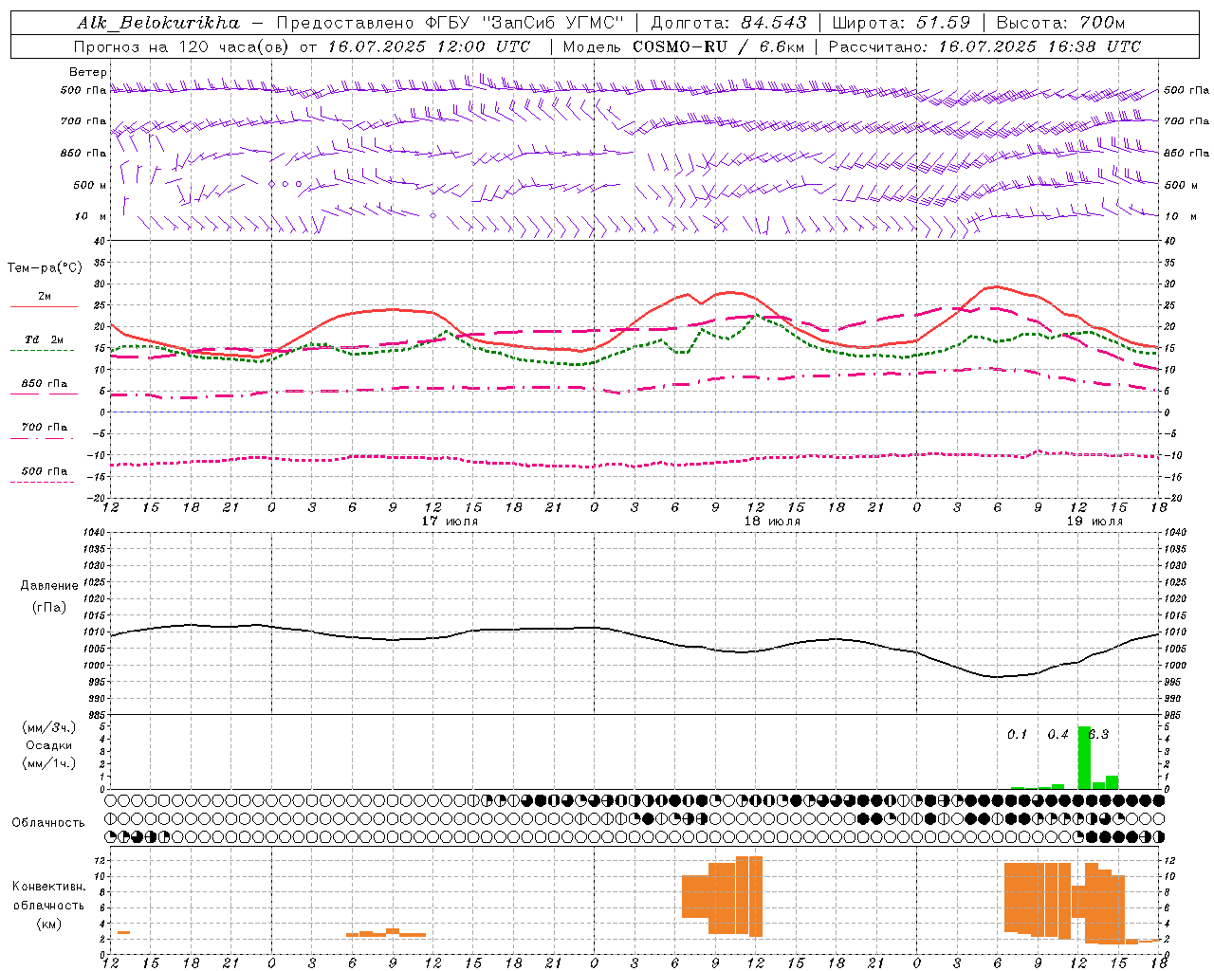
Task: Click the '(мм/1ч.)' precipitation unit label
Action: coord(49,763)
